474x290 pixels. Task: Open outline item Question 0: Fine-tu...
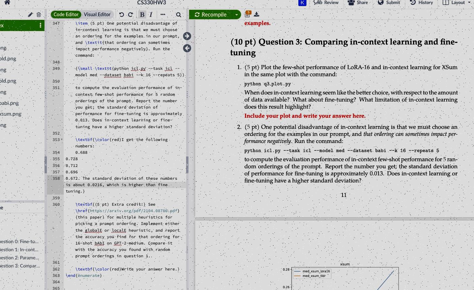point(19,241)
